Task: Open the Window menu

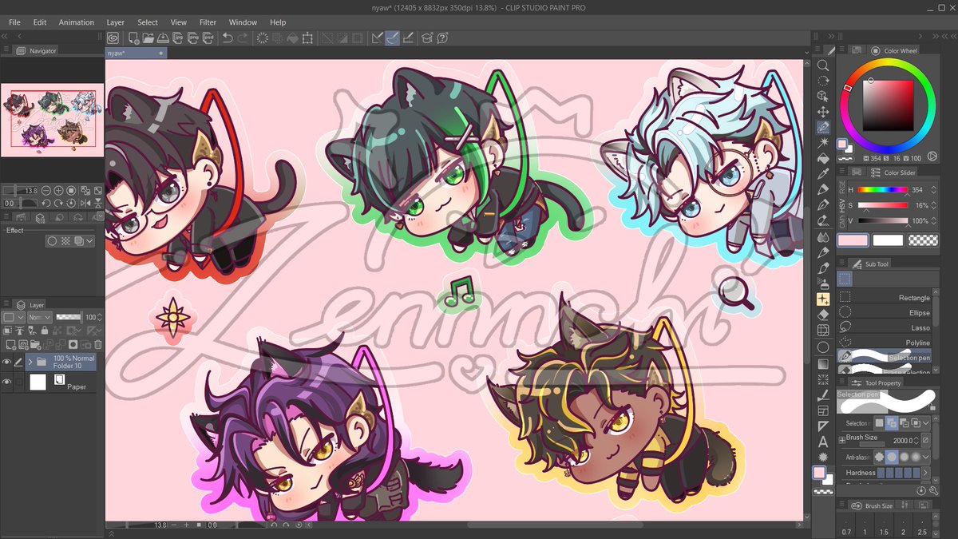Action: [x=243, y=22]
